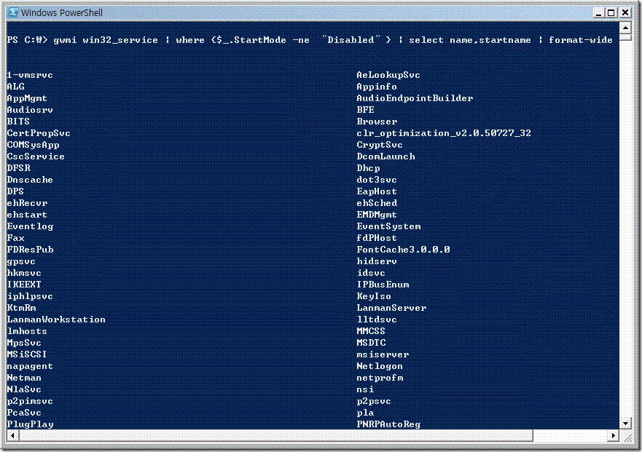Select the MSDTC entry
The image size is (642, 452).
371,343
